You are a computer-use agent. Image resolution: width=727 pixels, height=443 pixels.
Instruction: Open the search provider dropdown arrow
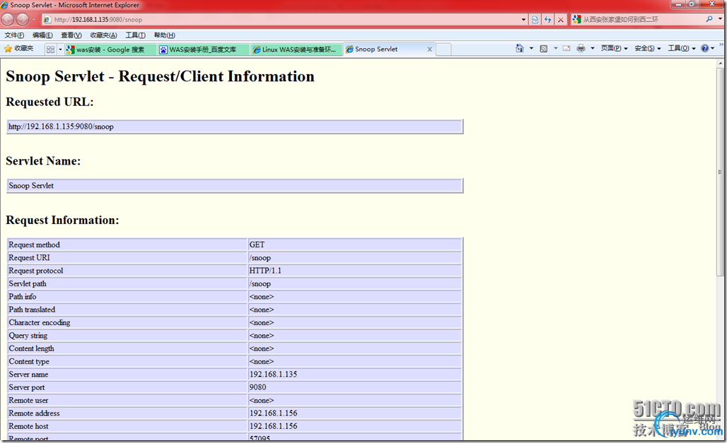tap(720, 19)
